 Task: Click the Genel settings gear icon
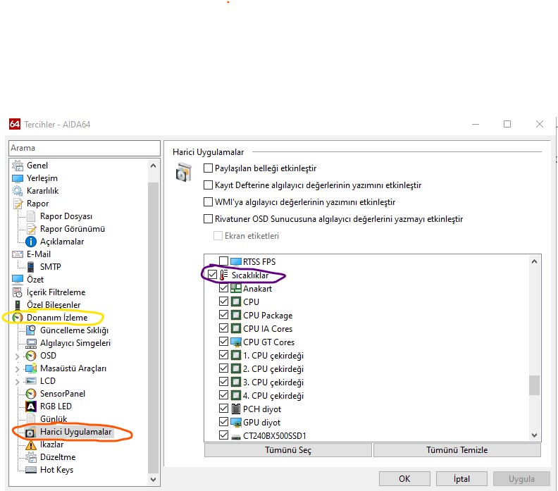coord(18,166)
